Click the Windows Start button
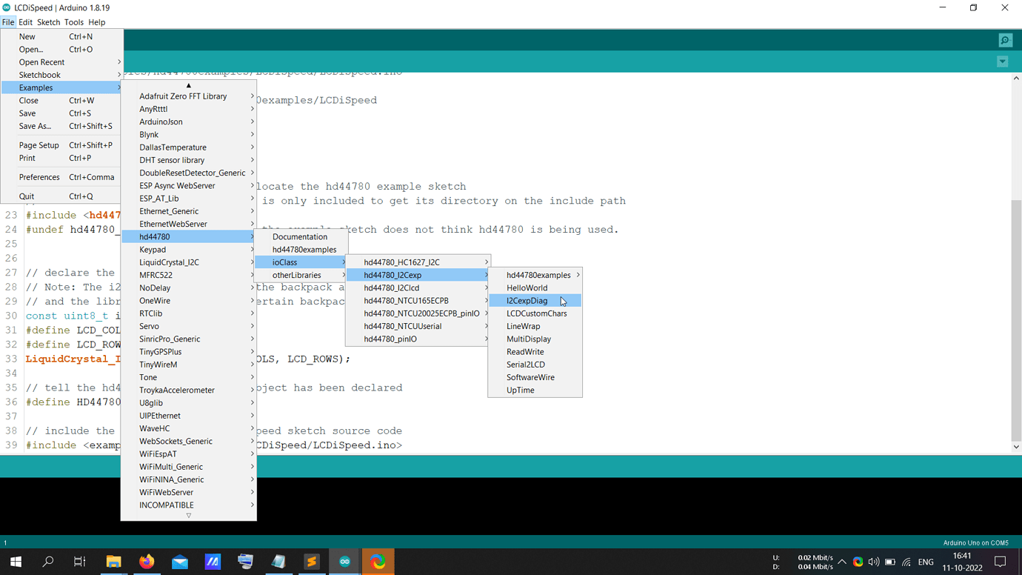The image size is (1022, 575). coord(16,562)
